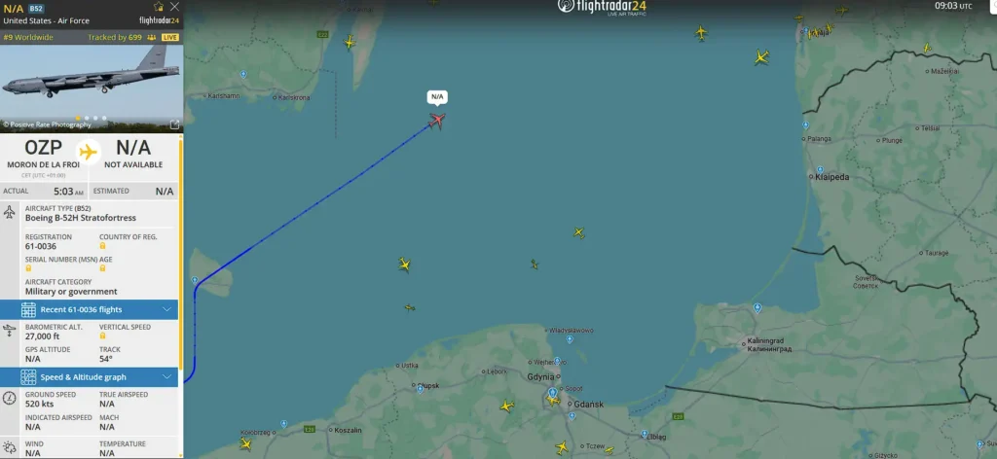Select the second photo carousel dot
The width and height of the screenshot is (997, 459).
coord(87,118)
